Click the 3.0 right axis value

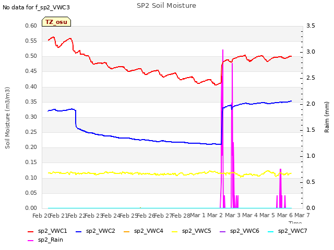point(311,52)
